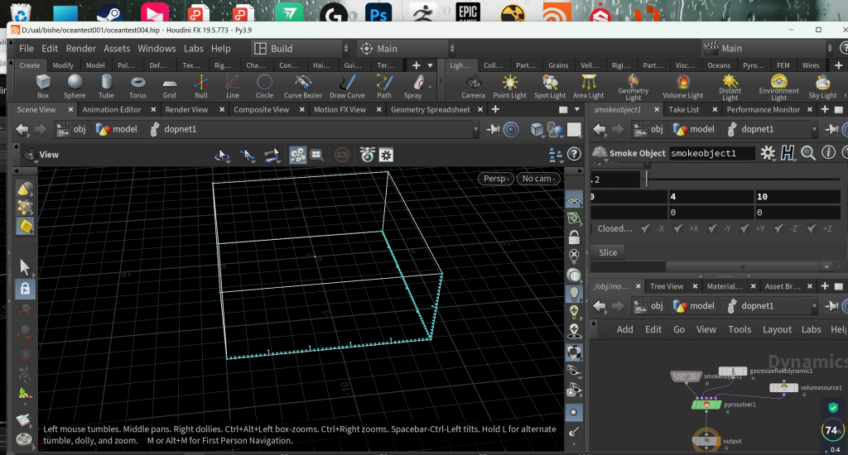Open the Build desktop dropdown
This screenshot has width=848, height=455.
[301, 49]
